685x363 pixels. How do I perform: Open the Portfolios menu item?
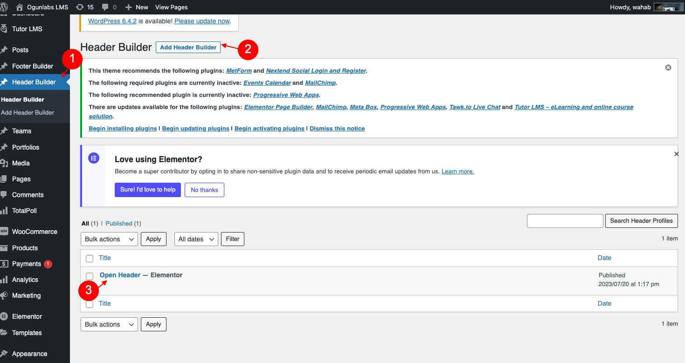tap(26, 147)
